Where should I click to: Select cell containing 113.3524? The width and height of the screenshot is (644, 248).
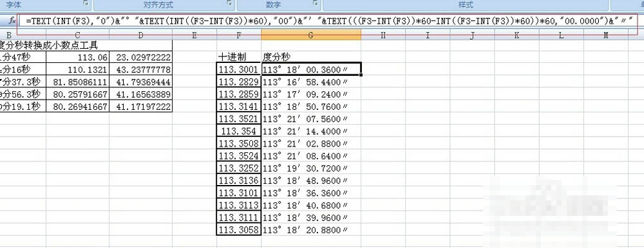point(239,155)
